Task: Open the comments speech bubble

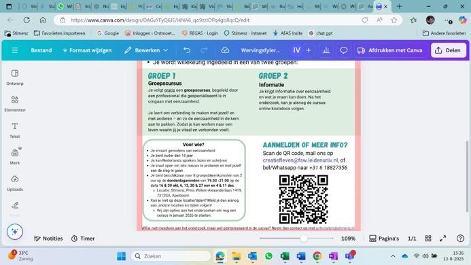Action: [344, 50]
